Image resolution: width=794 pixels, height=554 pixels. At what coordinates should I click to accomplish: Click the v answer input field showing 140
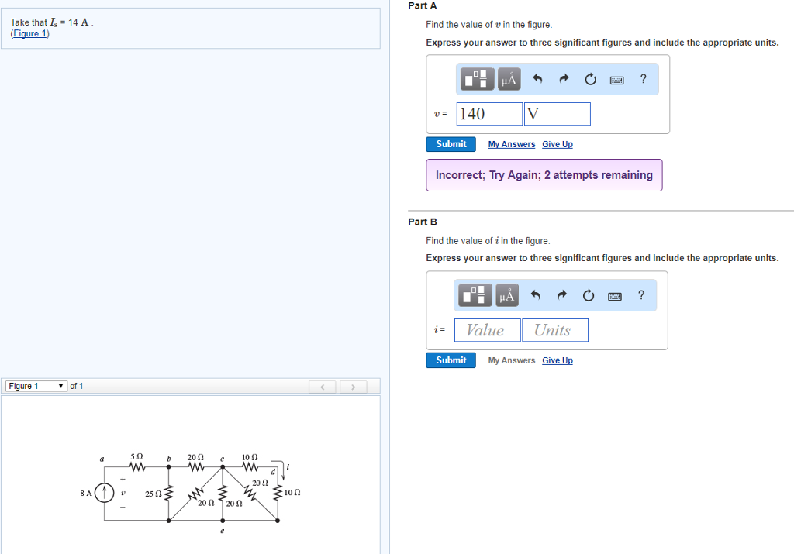coord(488,113)
